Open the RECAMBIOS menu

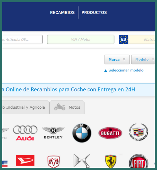click(62, 13)
